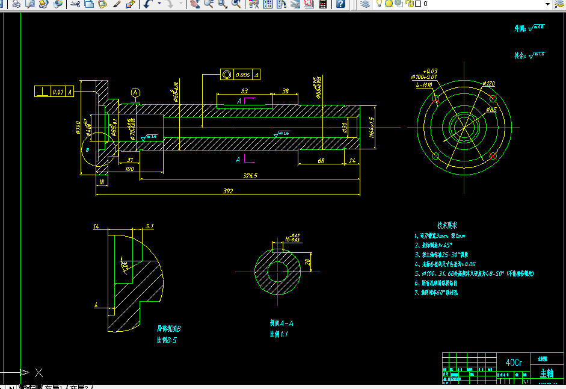This screenshot has height=389, width=566.
Task: Select the Pan hand tool
Action: (195, 4)
